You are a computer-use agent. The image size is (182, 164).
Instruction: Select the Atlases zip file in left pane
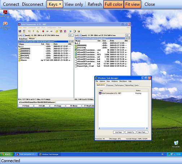click(44, 60)
